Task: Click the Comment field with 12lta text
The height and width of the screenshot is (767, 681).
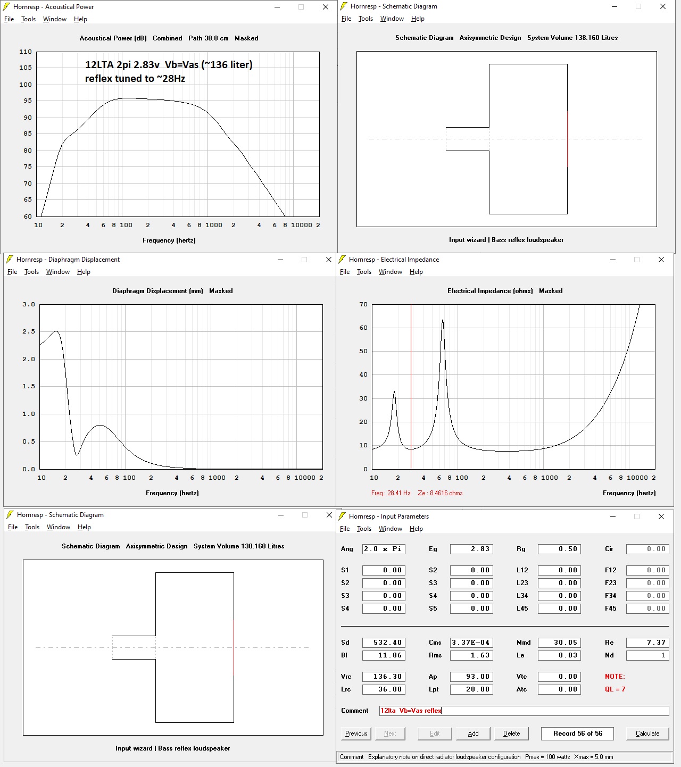Action: pos(524,711)
